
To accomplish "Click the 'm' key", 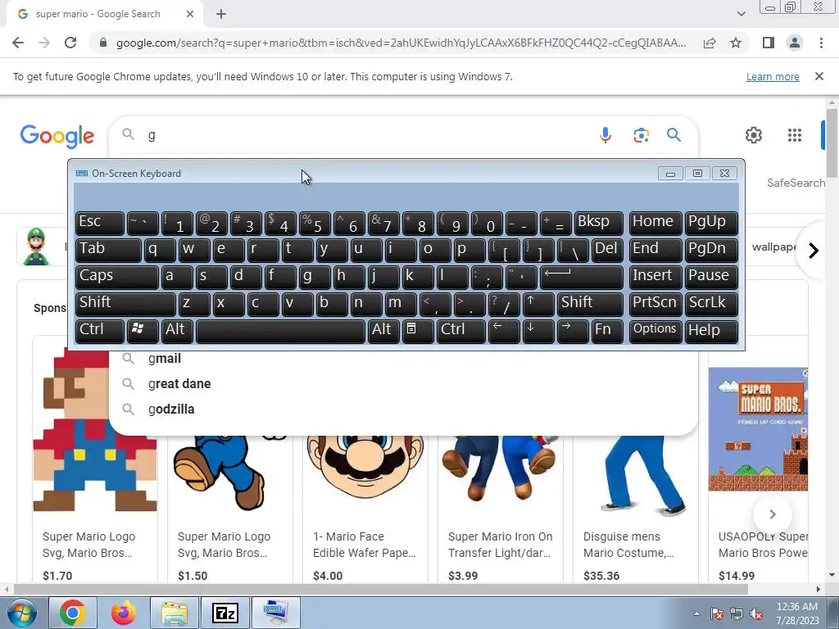I will [401, 305].
